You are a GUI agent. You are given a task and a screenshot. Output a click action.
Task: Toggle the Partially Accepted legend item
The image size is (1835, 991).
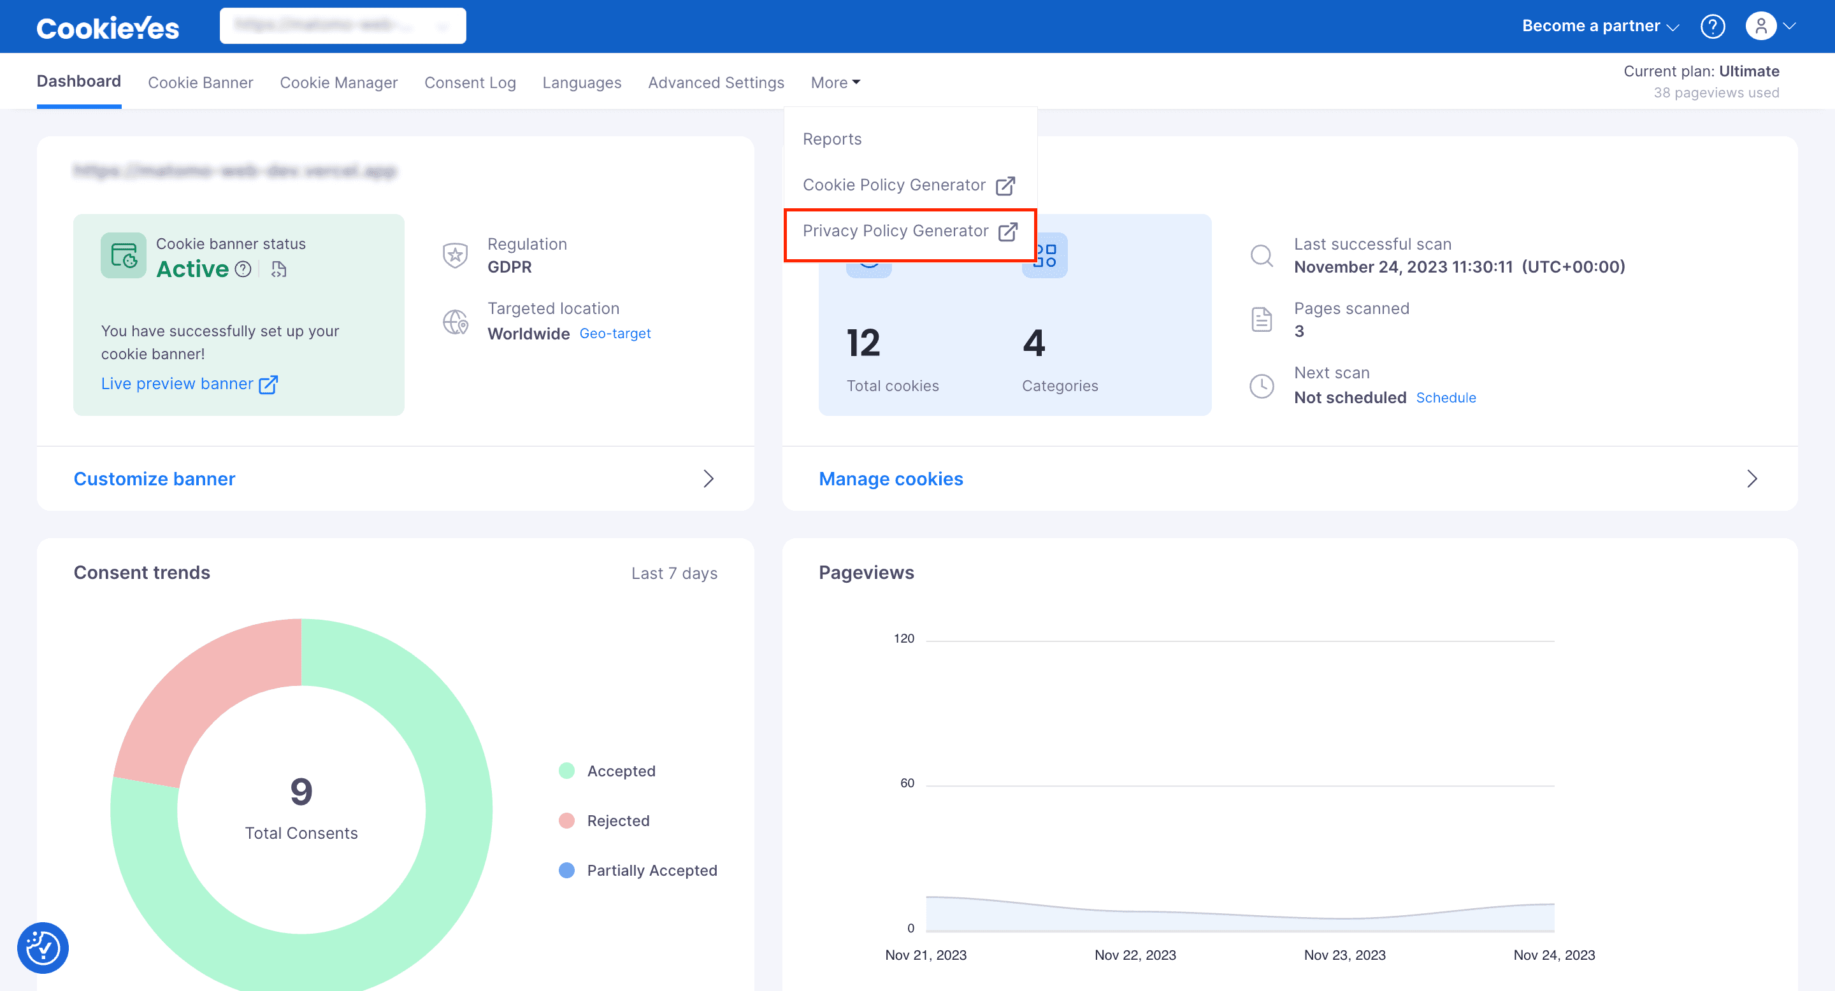click(638, 871)
